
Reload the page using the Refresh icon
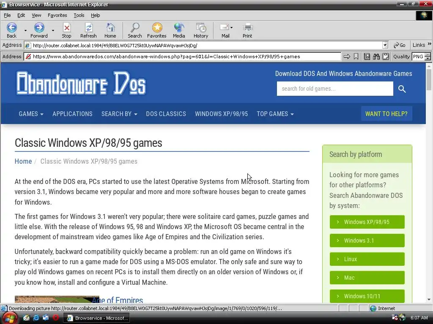pyautogui.click(x=88, y=27)
